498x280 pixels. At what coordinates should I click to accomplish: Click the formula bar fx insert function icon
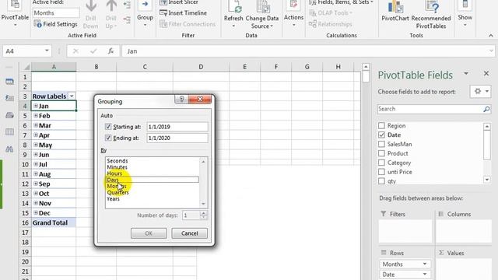(x=110, y=51)
